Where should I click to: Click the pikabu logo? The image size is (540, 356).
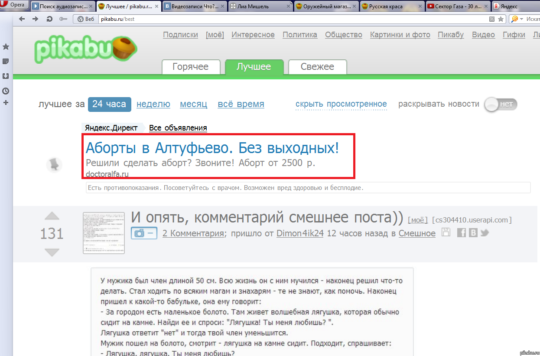(86, 48)
